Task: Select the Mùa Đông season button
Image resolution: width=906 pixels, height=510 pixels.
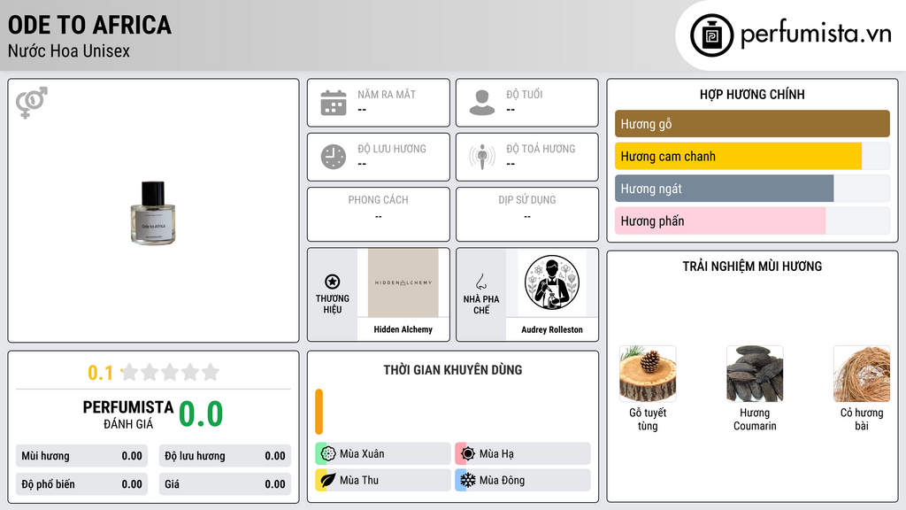Action: point(523,480)
